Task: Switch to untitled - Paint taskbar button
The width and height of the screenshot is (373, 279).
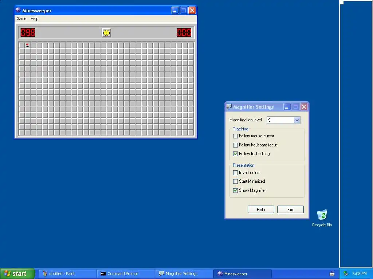Action: [x=67, y=274]
